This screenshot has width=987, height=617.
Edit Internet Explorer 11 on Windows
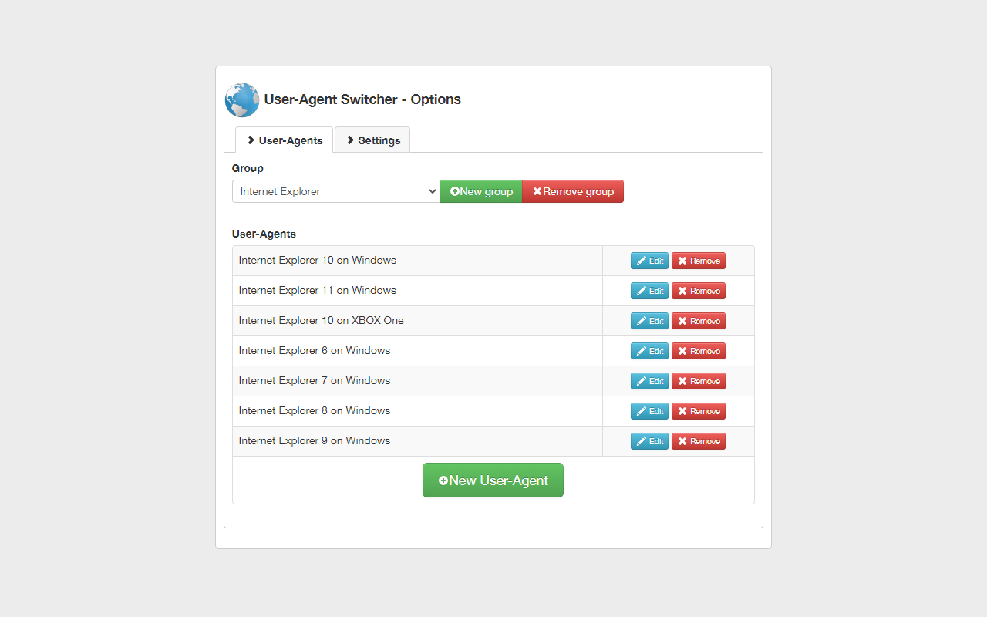tap(649, 291)
